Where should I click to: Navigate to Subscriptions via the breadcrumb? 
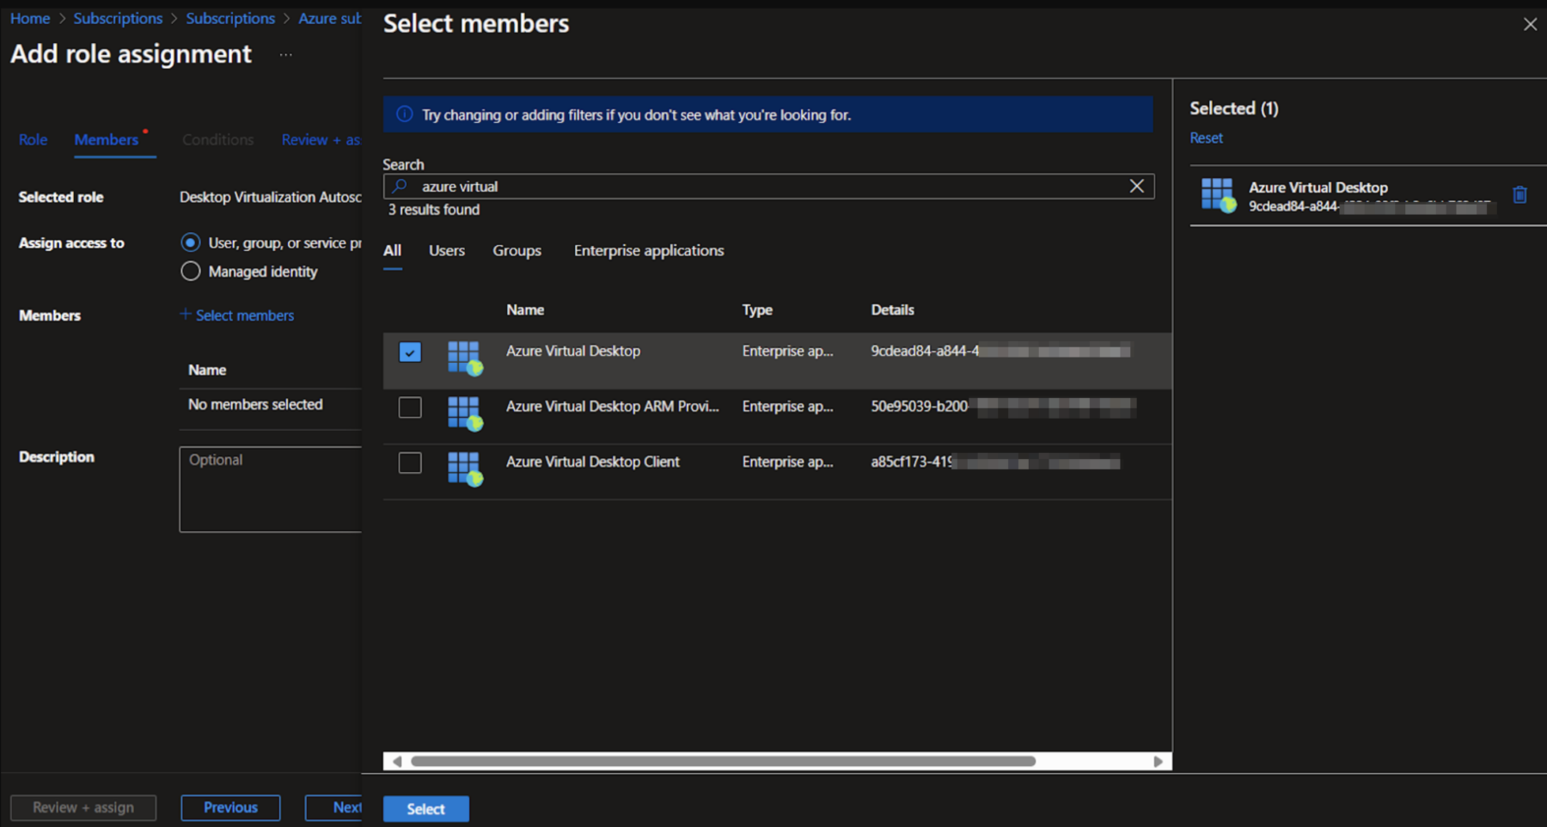[118, 17]
